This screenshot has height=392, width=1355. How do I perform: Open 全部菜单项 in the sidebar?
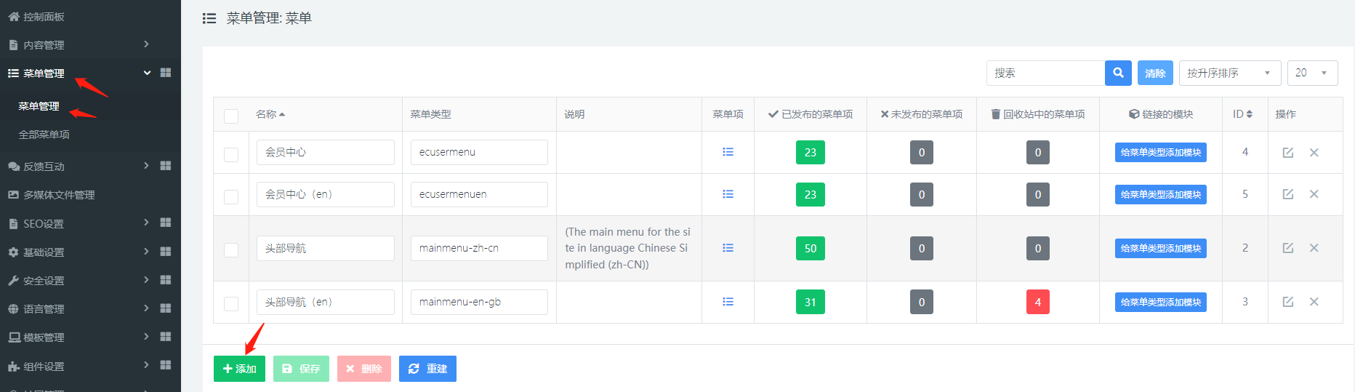click(44, 135)
